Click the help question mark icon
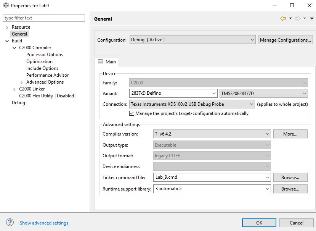 tap(10, 223)
